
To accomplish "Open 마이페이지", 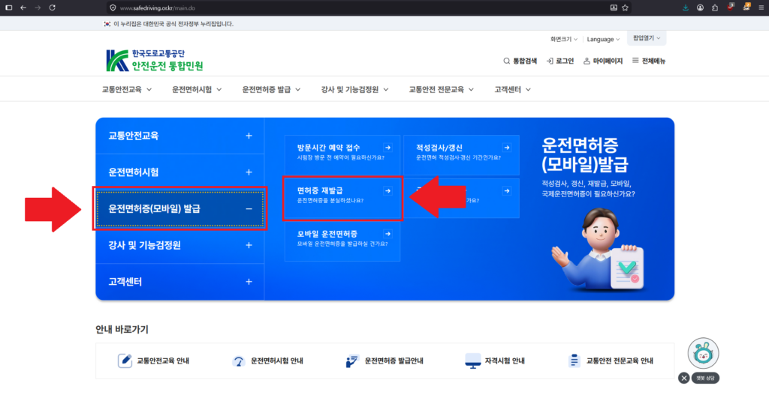I will (x=603, y=61).
